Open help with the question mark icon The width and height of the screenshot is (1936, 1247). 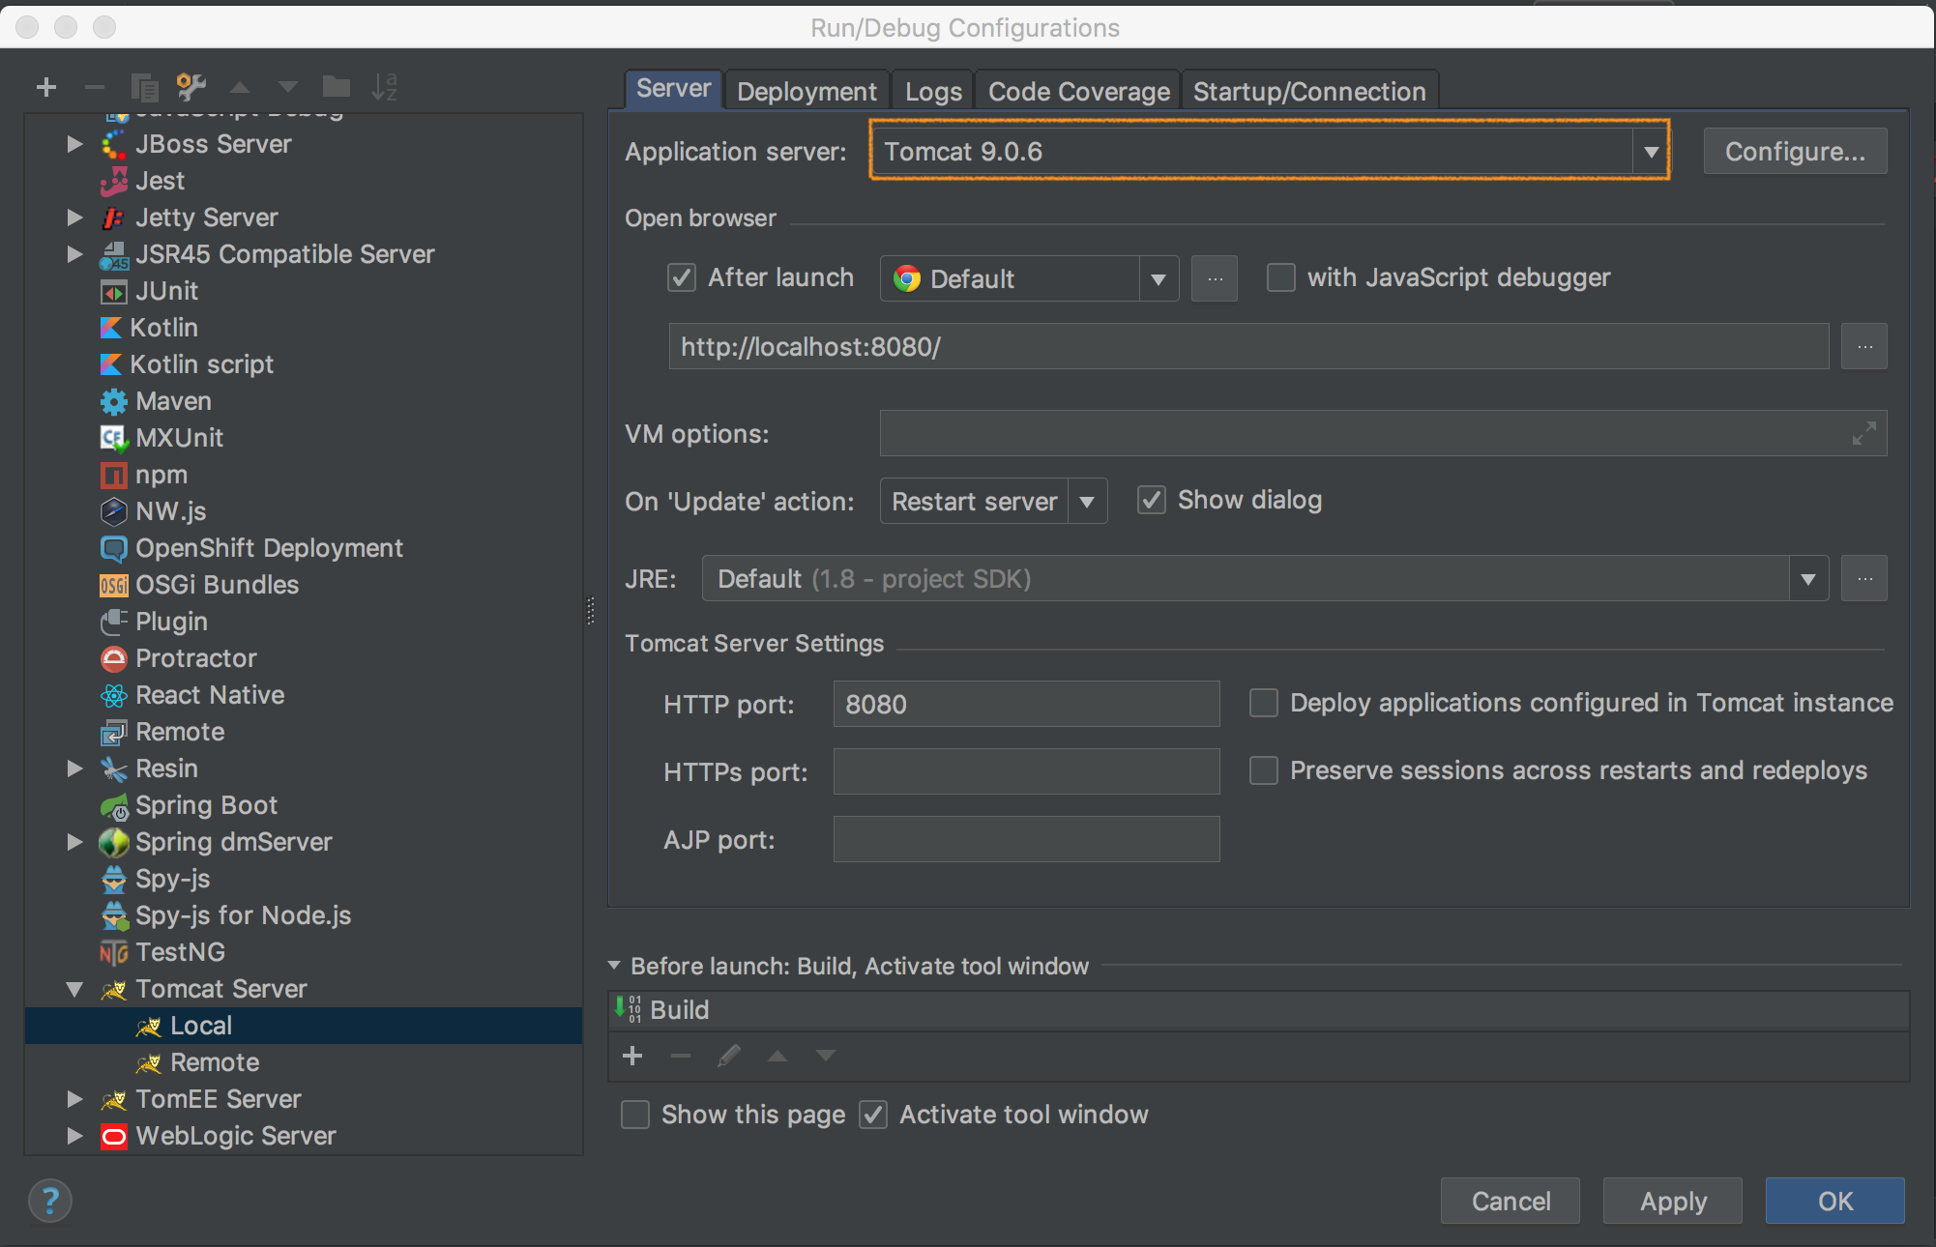50,1202
